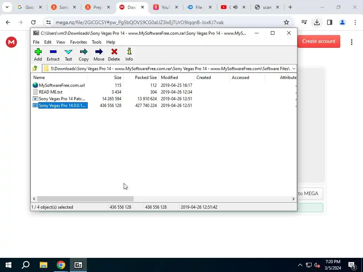The image size is (363, 272).
Task: Open Chrome three-dot menu
Action: click(x=355, y=22)
